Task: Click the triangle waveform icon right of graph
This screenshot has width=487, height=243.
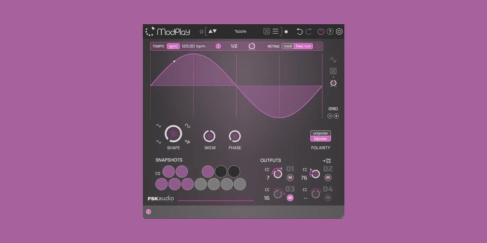Action: [x=333, y=60]
